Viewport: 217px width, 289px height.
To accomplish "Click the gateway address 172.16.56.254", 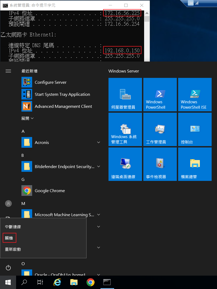I will [x=122, y=24].
